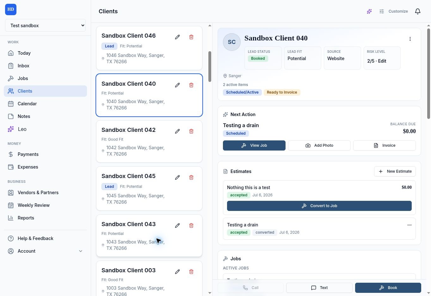Click the Add Photo button
431x296 pixels.
coord(319,145)
